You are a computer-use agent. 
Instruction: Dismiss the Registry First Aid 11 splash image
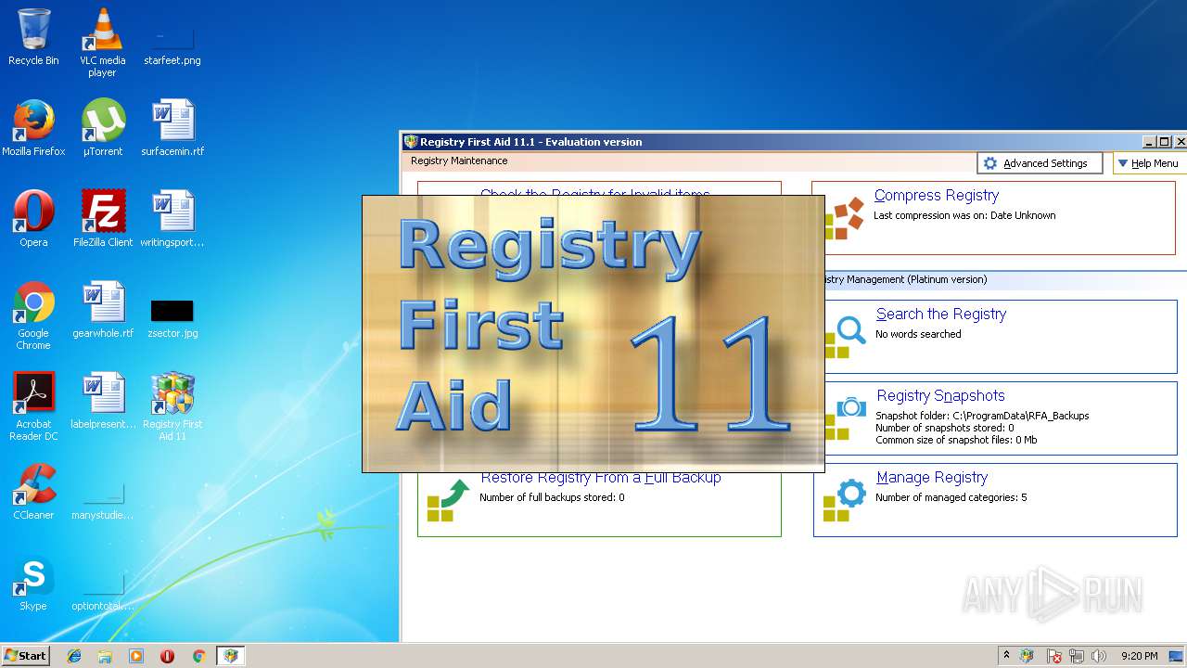click(x=593, y=334)
